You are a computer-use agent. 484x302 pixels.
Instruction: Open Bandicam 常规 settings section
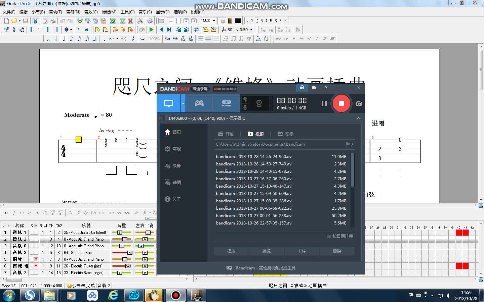tap(173, 149)
